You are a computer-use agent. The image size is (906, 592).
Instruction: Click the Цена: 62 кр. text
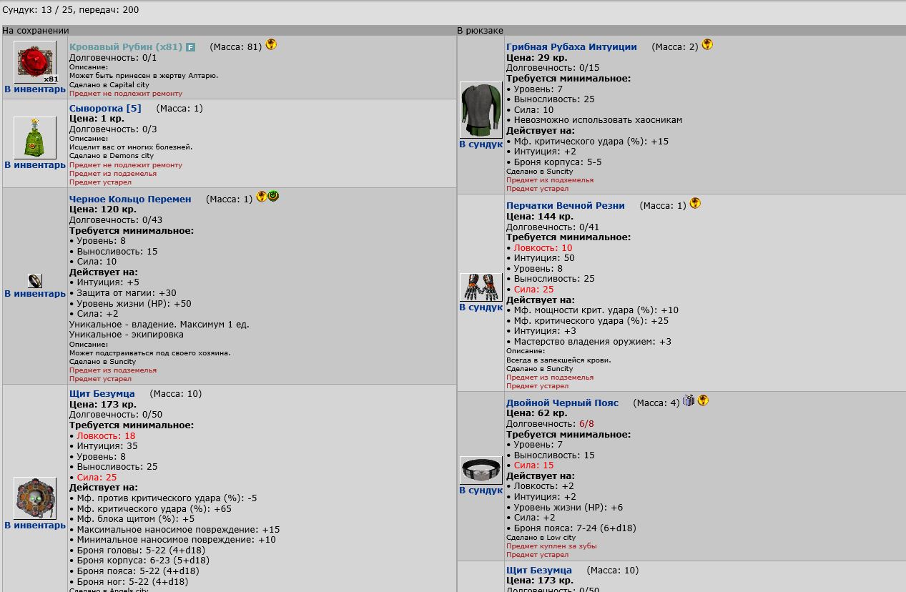537,413
